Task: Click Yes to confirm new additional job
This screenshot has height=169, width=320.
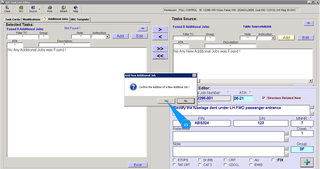Action: (x=166, y=101)
